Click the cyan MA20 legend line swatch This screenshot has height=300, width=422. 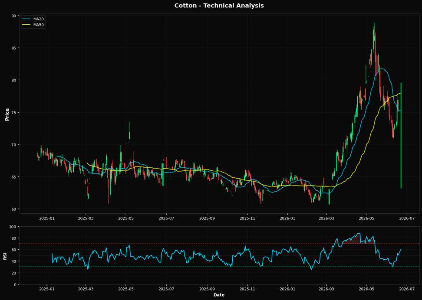(x=26, y=19)
